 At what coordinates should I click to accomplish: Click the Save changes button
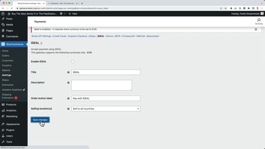40,120
